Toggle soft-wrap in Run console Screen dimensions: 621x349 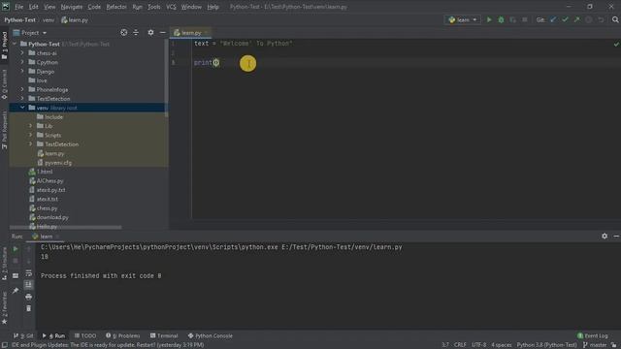[28, 273]
